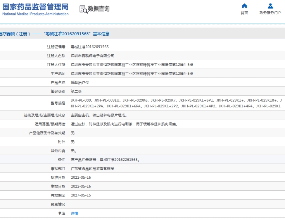Click the 注册证编号 row label
The height and width of the screenshot is (219, 285).
[56, 47]
